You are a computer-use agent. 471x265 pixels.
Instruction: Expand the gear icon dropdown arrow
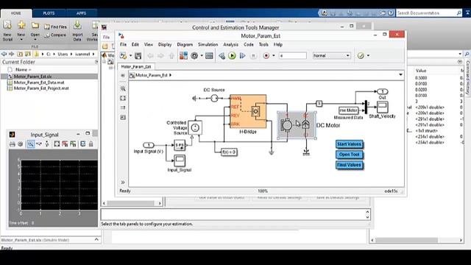click(x=202, y=56)
